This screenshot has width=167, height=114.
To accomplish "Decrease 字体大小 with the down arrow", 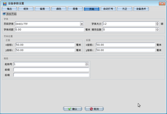I will 157,25.
